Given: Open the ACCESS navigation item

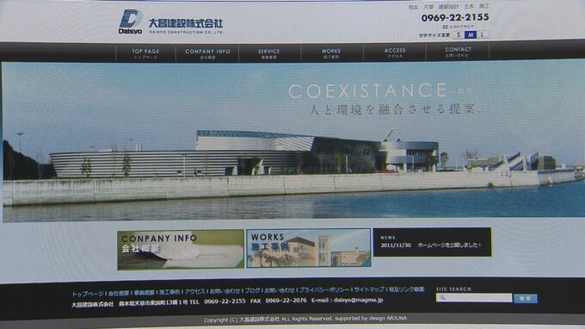Looking at the screenshot, I should (395, 53).
